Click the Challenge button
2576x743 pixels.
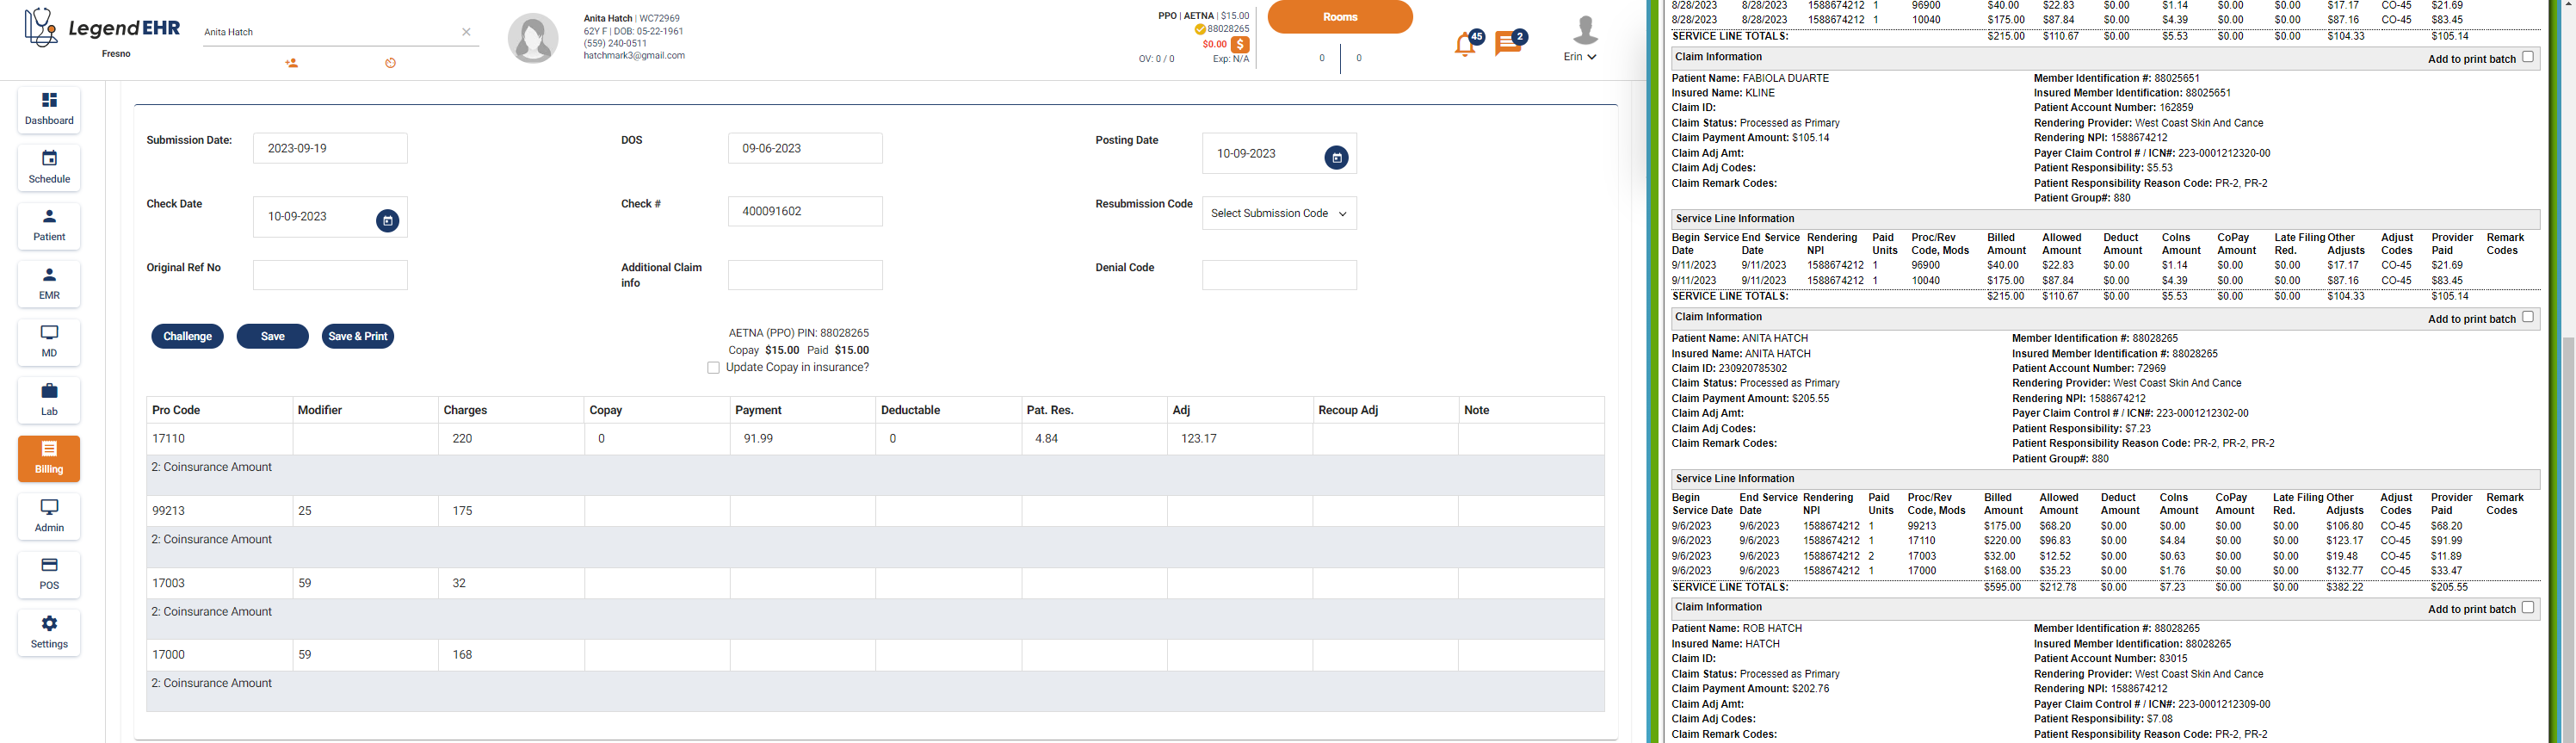[x=187, y=336]
